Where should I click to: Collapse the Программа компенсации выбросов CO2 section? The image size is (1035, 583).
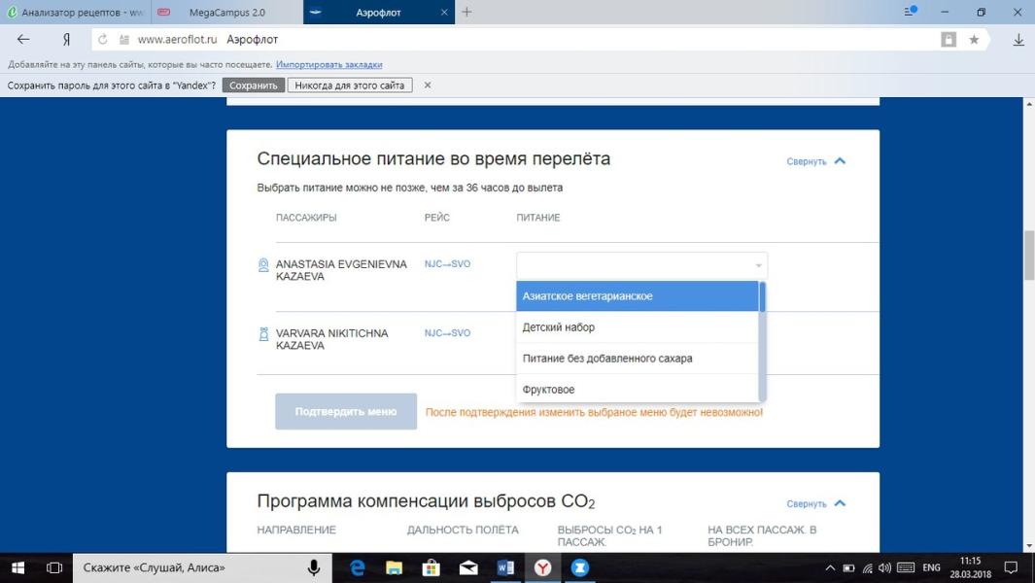(816, 503)
